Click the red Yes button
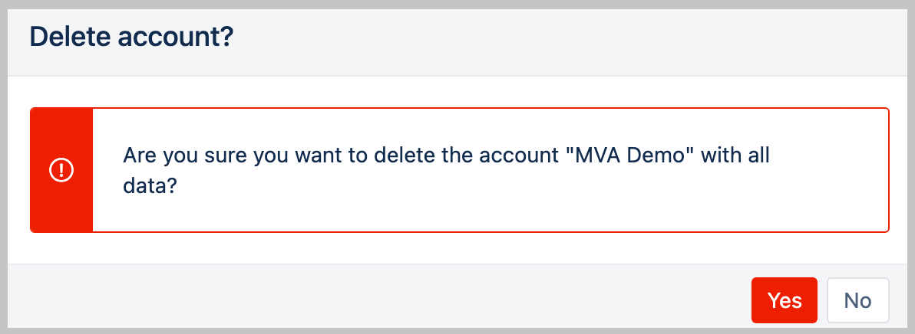 click(784, 300)
